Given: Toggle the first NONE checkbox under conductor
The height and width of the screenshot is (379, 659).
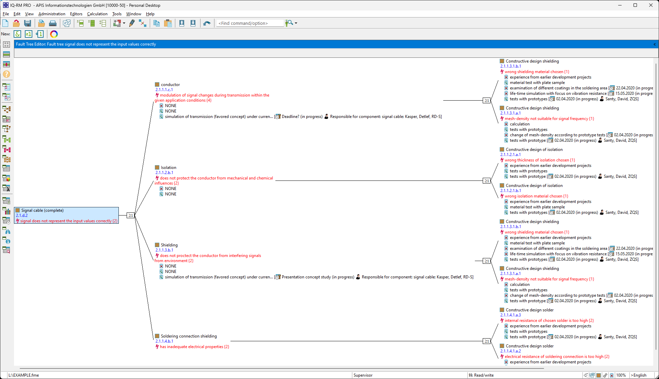Looking at the screenshot, I should pyautogui.click(x=161, y=106).
